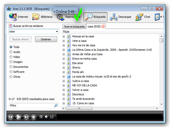The width and height of the screenshot is (170, 127).
Task: Open the Biblioteca library section
Action: click(42, 17)
